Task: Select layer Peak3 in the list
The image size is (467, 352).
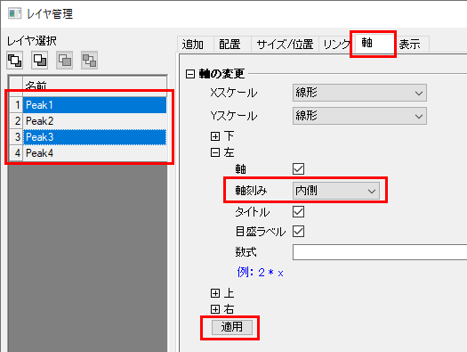Action: click(x=94, y=137)
